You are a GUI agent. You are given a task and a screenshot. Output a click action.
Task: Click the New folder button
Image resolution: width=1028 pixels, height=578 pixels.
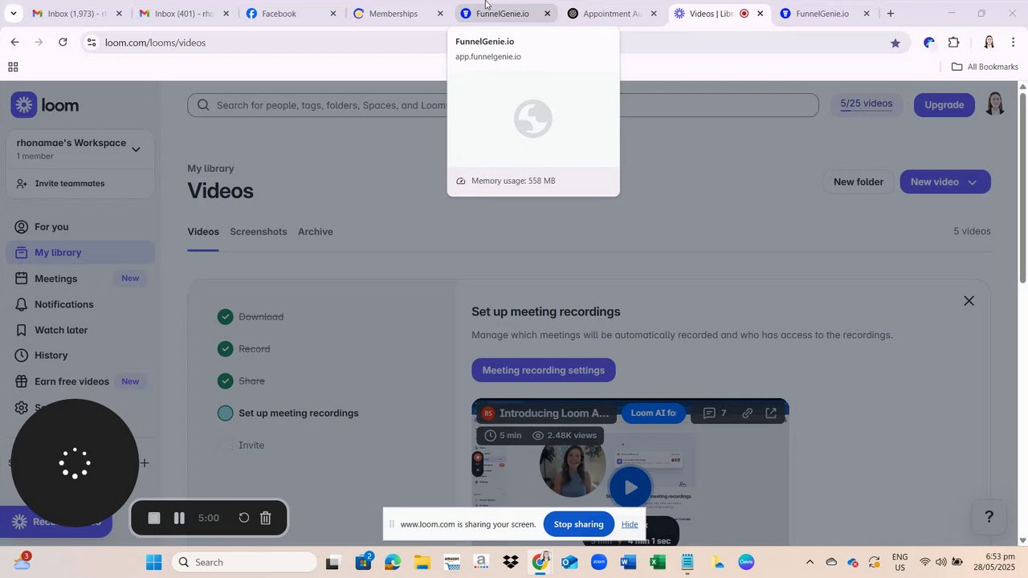point(859,182)
